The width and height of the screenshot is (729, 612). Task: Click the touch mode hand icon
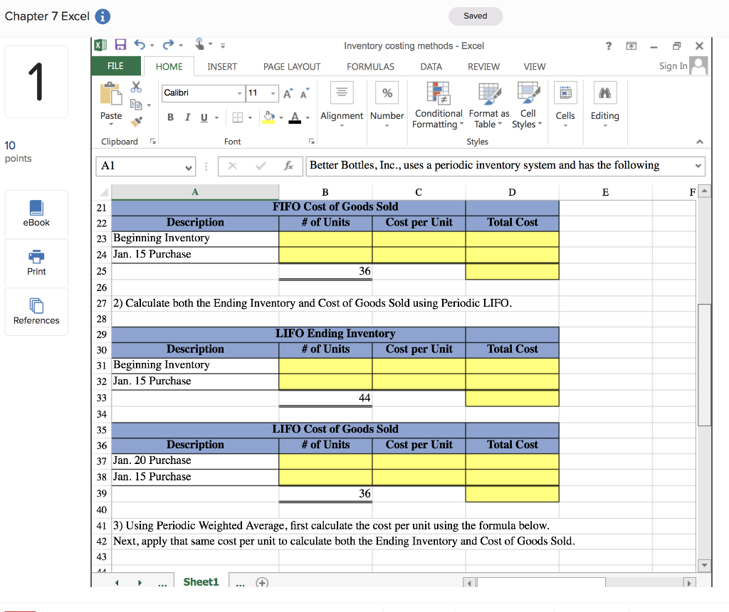[199, 44]
